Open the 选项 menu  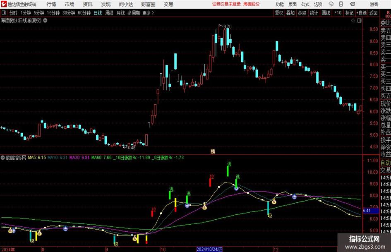[318, 4]
